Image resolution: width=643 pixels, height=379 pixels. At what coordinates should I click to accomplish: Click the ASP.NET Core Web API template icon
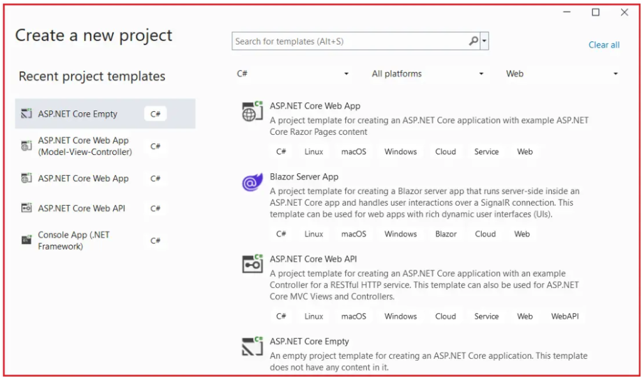coord(252,264)
